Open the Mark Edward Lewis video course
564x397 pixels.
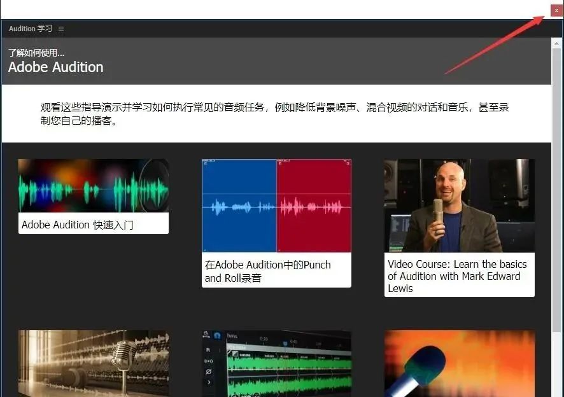459,204
